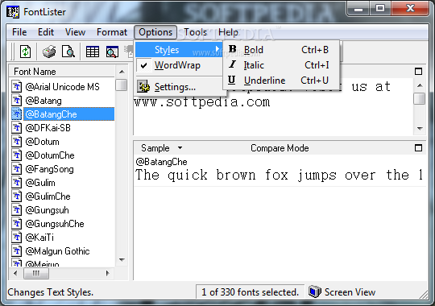Click the font icon beside @GungsuhChe
Viewport: 435px width, 306px height.
17,224
